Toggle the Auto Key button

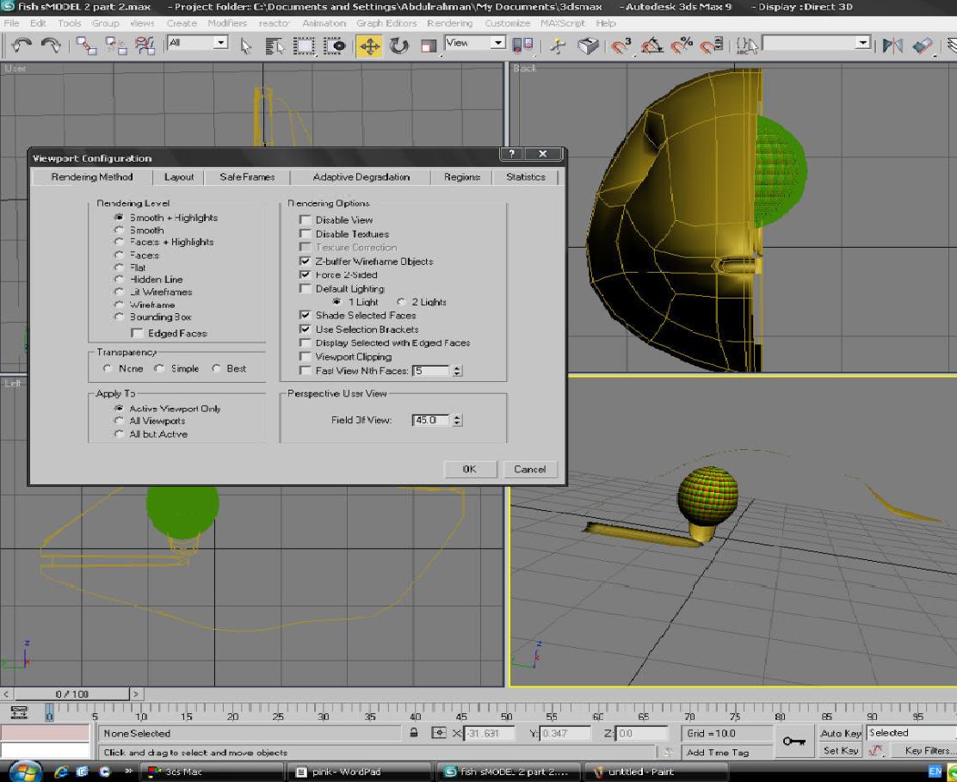click(841, 733)
